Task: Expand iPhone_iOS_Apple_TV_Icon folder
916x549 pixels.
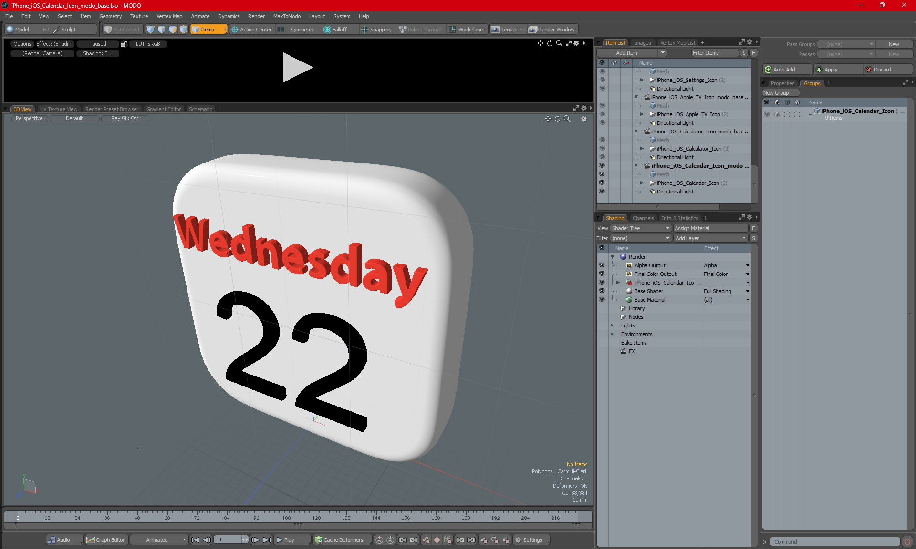Action: (642, 114)
